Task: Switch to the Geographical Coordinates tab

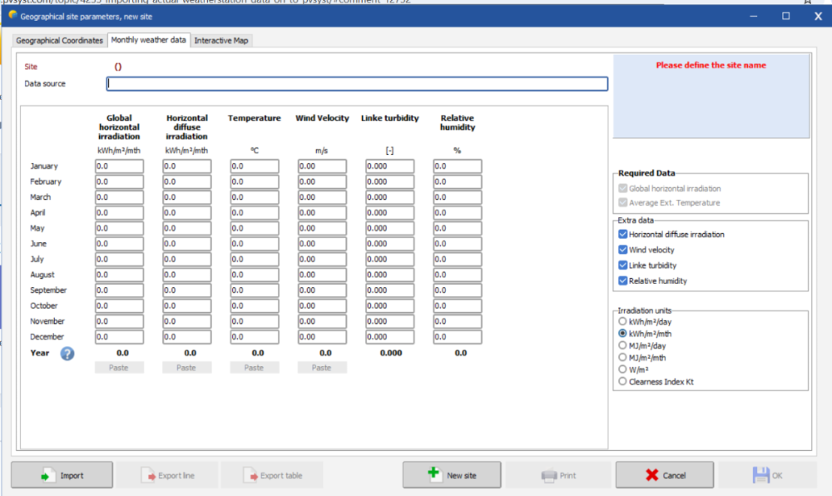Action: [60, 41]
